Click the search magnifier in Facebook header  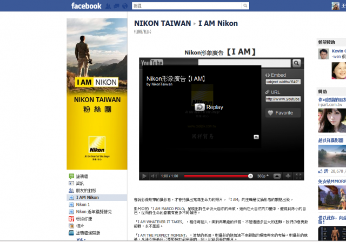[x=245, y=6]
